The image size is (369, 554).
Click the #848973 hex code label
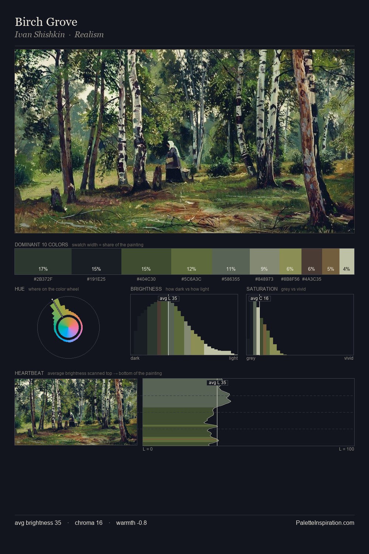coord(264,279)
